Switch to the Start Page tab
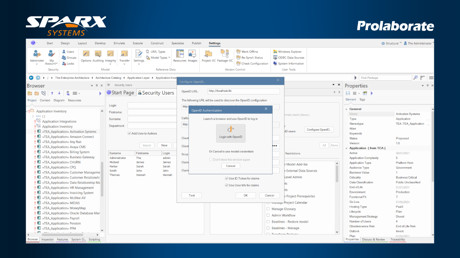 (120, 93)
